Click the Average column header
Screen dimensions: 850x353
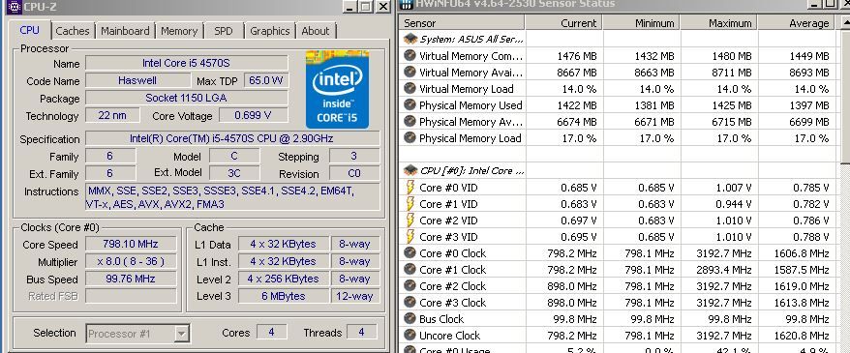(797, 23)
